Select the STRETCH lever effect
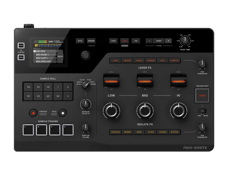The width and height of the screenshot is (228, 175). pos(175,60)
